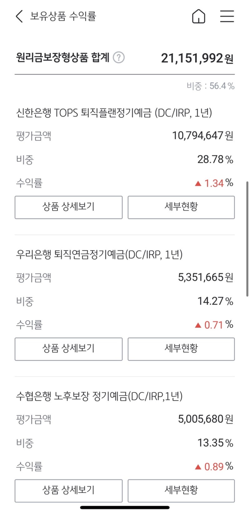Select the 우리은행 퇴직연금정기예금 product title
Screen dimensions: 250x513
coord(99,254)
